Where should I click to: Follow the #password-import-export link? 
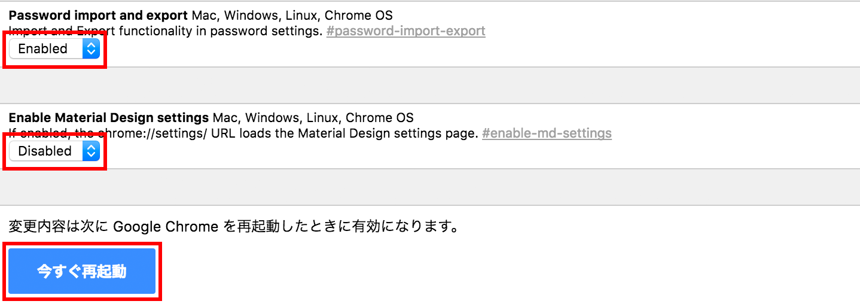point(406,31)
